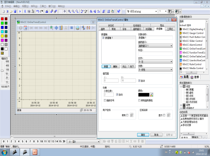Click the Copy toolbar icon
The image size is (210, 156).
tap(29, 11)
